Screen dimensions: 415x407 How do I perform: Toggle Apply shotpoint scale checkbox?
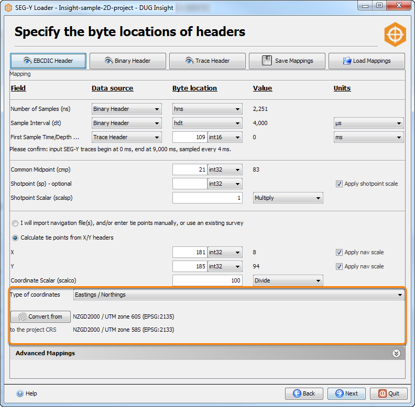339,184
